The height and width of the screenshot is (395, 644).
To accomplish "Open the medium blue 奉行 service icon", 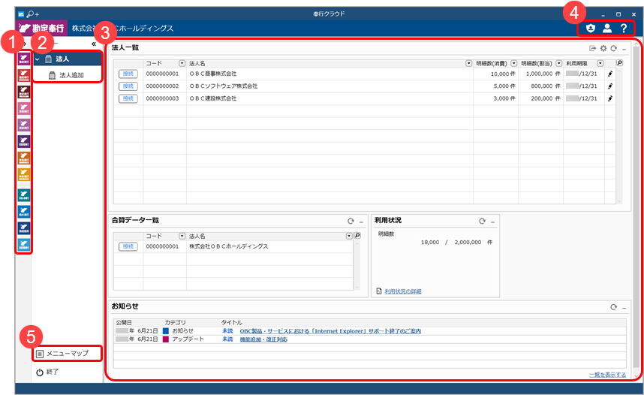I will 24,211.
